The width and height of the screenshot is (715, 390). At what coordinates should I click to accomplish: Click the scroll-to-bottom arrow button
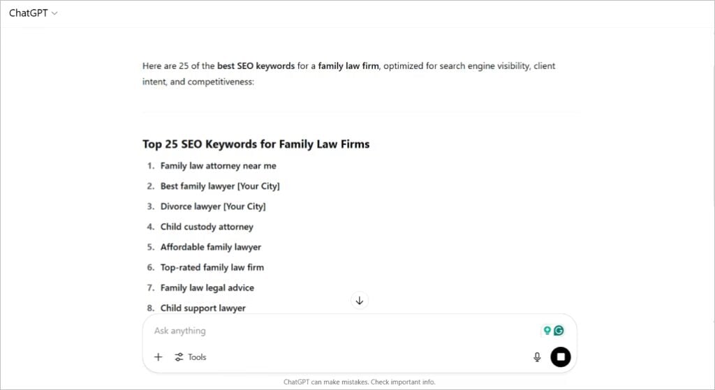(360, 301)
